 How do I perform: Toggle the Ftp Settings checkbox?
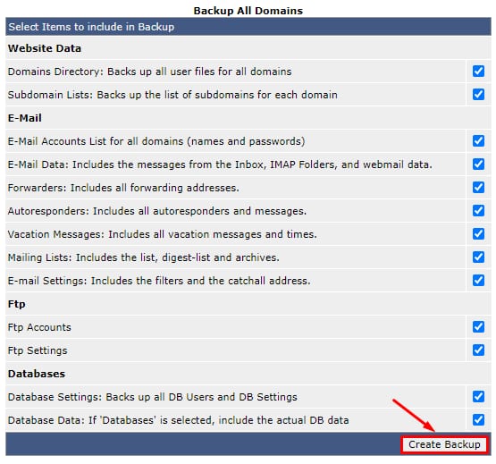coord(478,350)
